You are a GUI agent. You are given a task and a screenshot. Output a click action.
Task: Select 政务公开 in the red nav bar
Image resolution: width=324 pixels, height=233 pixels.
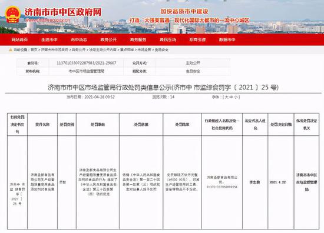click(108, 39)
